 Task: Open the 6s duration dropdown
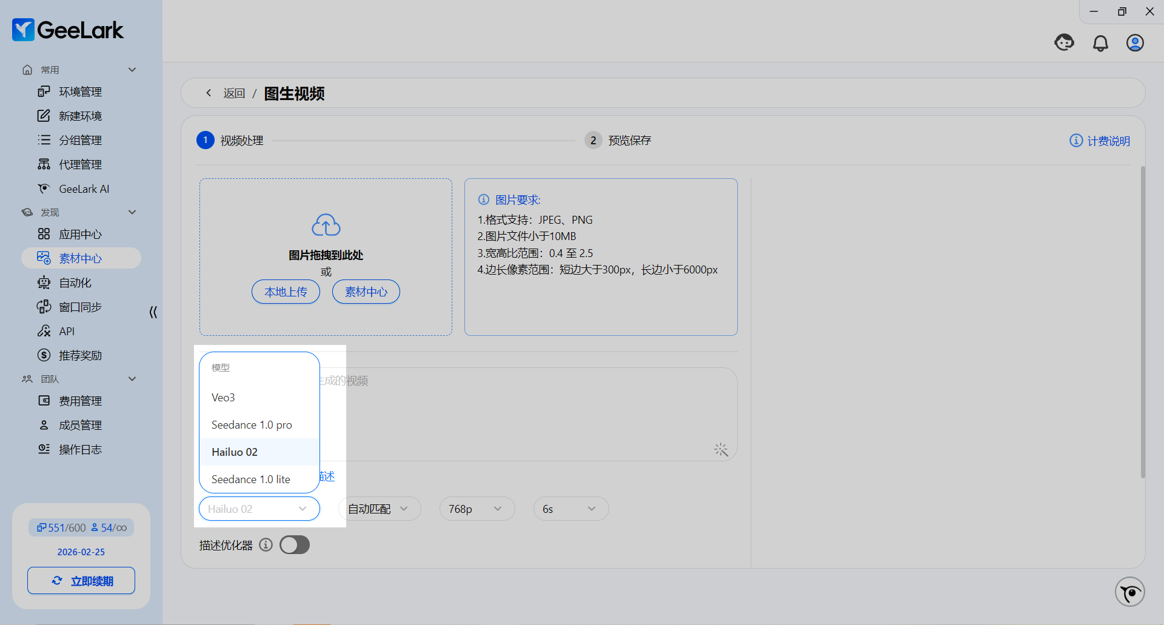(x=571, y=509)
